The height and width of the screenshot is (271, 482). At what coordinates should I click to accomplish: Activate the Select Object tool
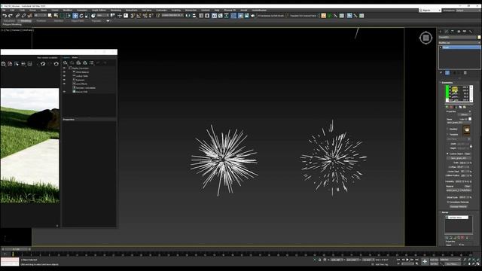point(50,16)
